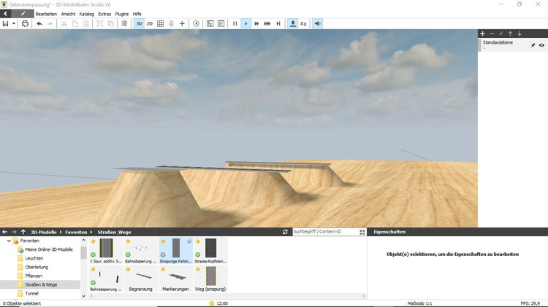Open the search filter options dropdown
548x307 pixels.
tap(362, 232)
